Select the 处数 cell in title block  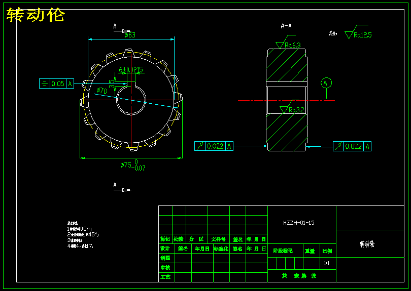pos(179,239)
